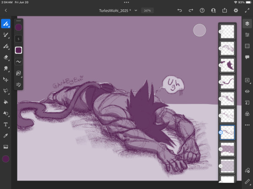Viewport: 253px width, 189px height.
Task: Open app settings gear
Action: [236, 10]
